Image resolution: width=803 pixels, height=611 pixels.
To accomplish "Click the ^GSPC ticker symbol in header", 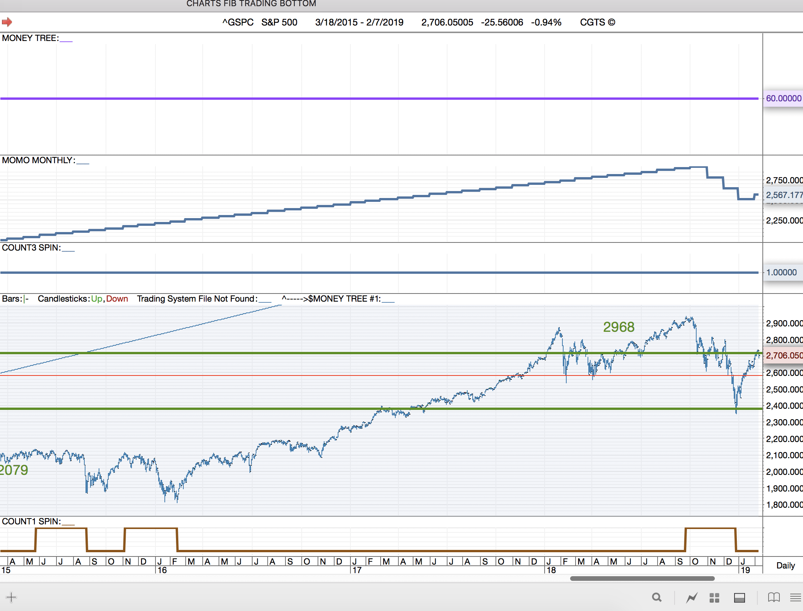I will click(x=238, y=22).
